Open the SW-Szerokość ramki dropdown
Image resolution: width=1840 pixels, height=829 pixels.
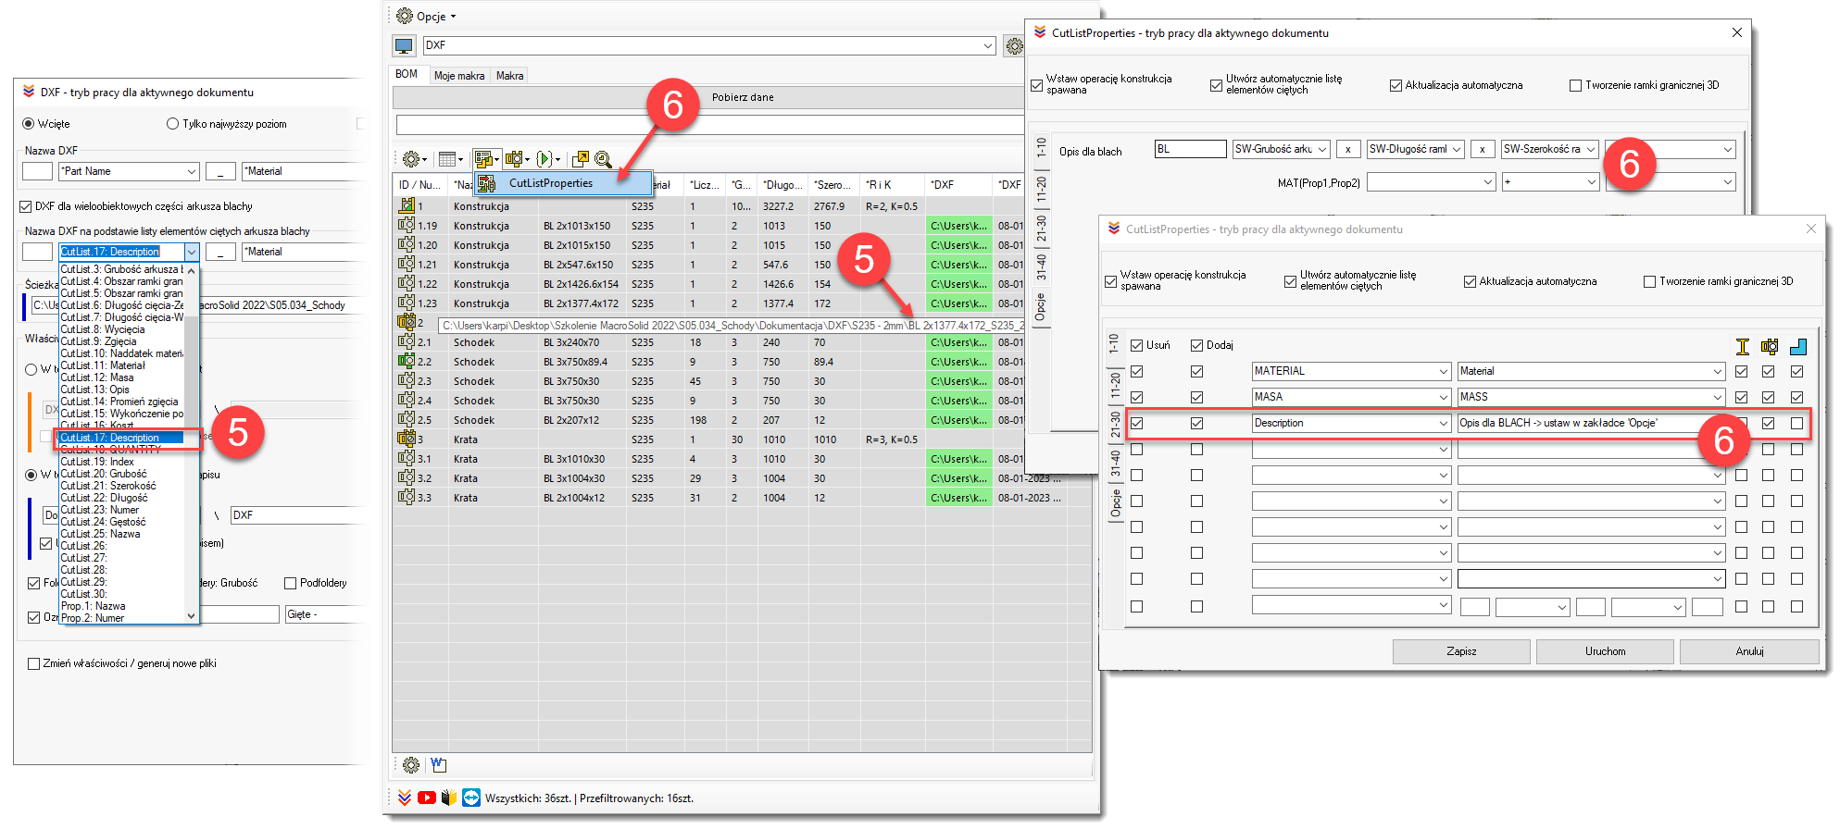(1550, 149)
